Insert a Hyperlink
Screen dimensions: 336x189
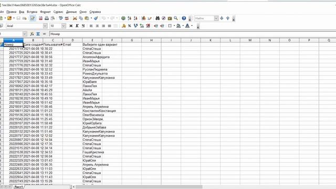coord(123,18)
